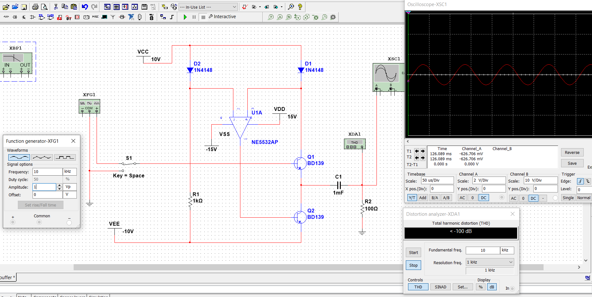The height and width of the screenshot is (297, 592).
Task: Toggle Channel B invert minus button
Action: tap(543, 198)
